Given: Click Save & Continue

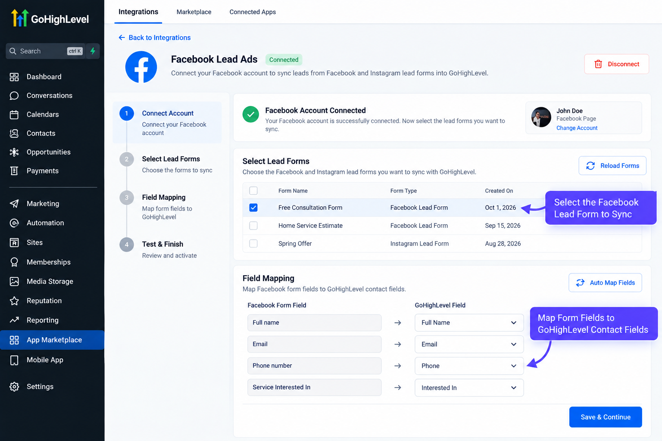Looking at the screenshot, I should coord(606,417).
